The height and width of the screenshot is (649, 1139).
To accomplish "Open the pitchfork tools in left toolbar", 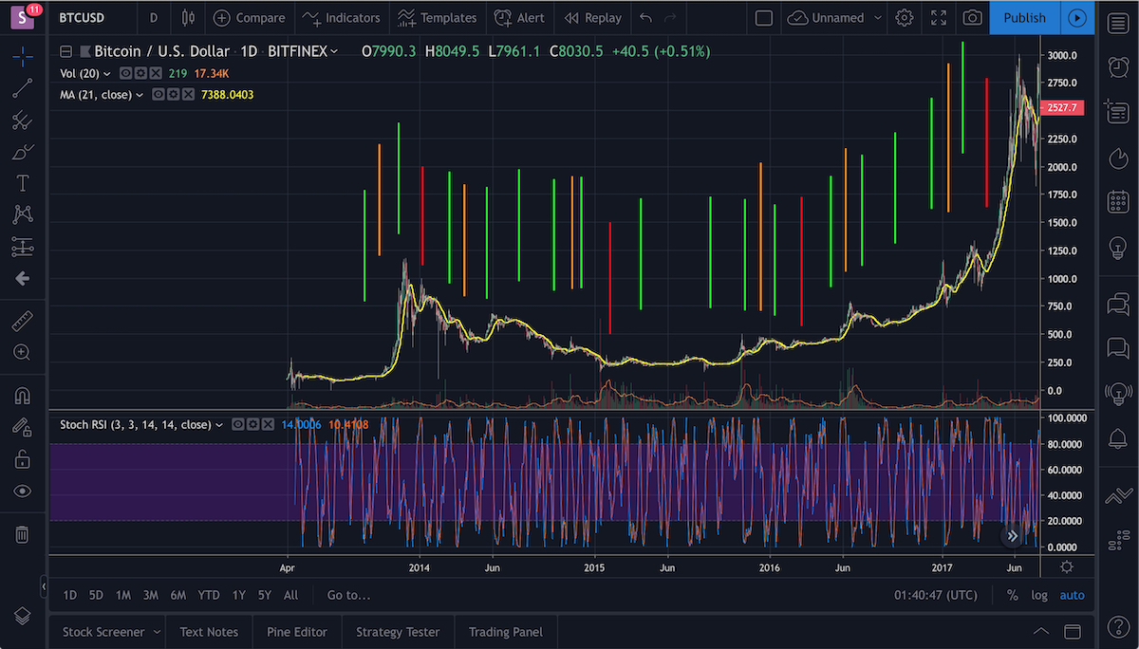I will point(23,121).
